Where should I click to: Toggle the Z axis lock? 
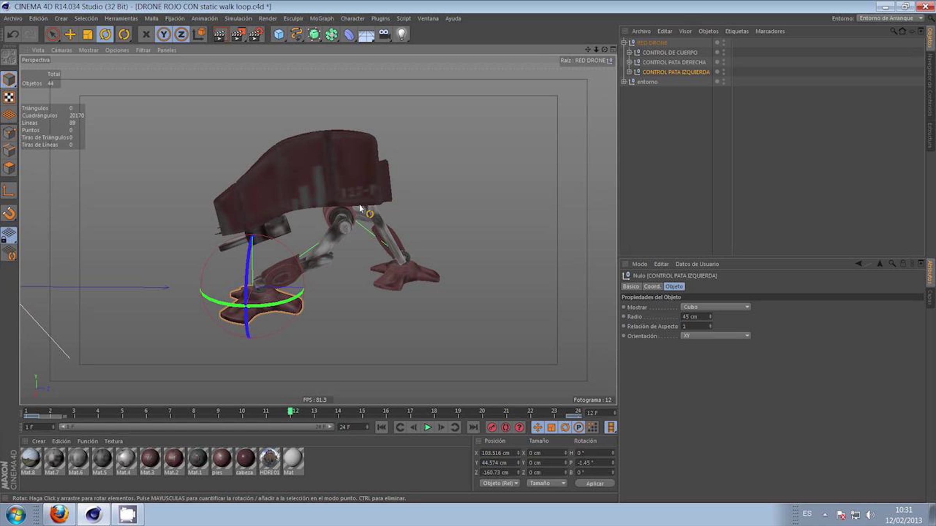[x=181, y=35]
